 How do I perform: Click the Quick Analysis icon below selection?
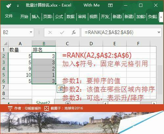60,89
